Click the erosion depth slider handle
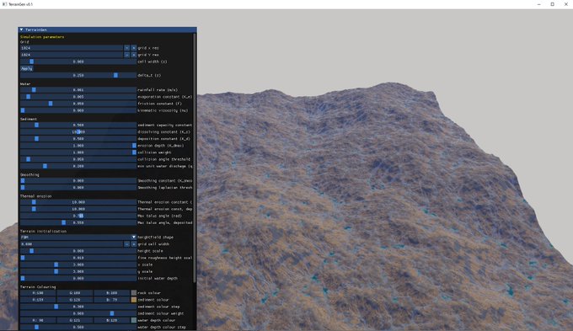The width and height of the screenshot is (573, 331). click(x=134, y=146)
